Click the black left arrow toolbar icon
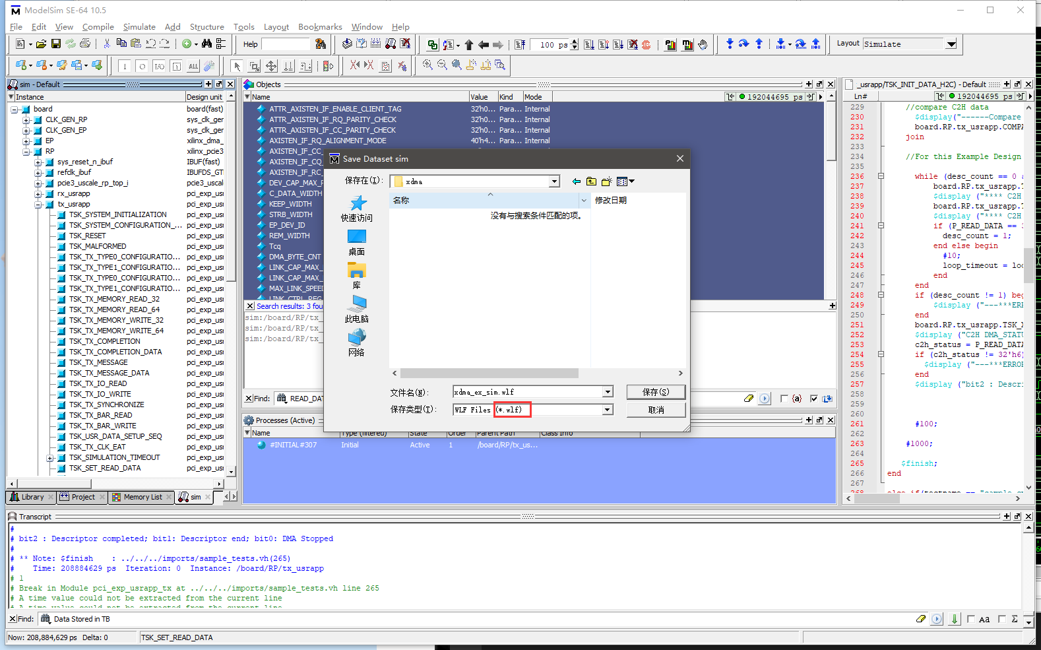 [x=484, y=45]
